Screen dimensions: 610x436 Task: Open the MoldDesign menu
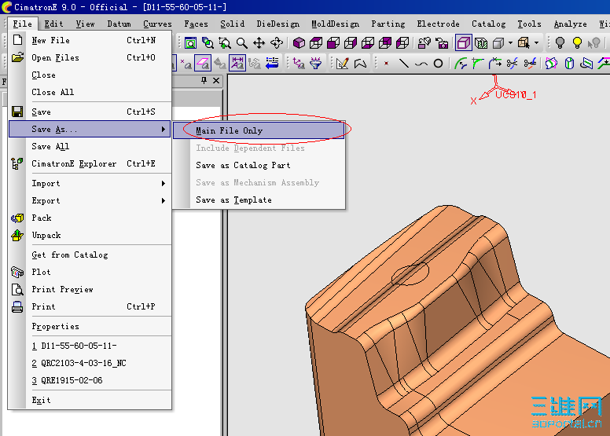pyautogui.click(x=336, y=24)
